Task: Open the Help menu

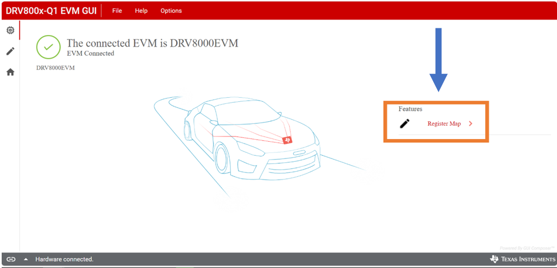Action: (141, 11)
